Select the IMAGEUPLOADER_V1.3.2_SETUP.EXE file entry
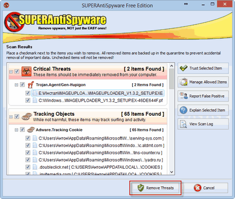This screenshot has height=199, width=235. (101, 93)
